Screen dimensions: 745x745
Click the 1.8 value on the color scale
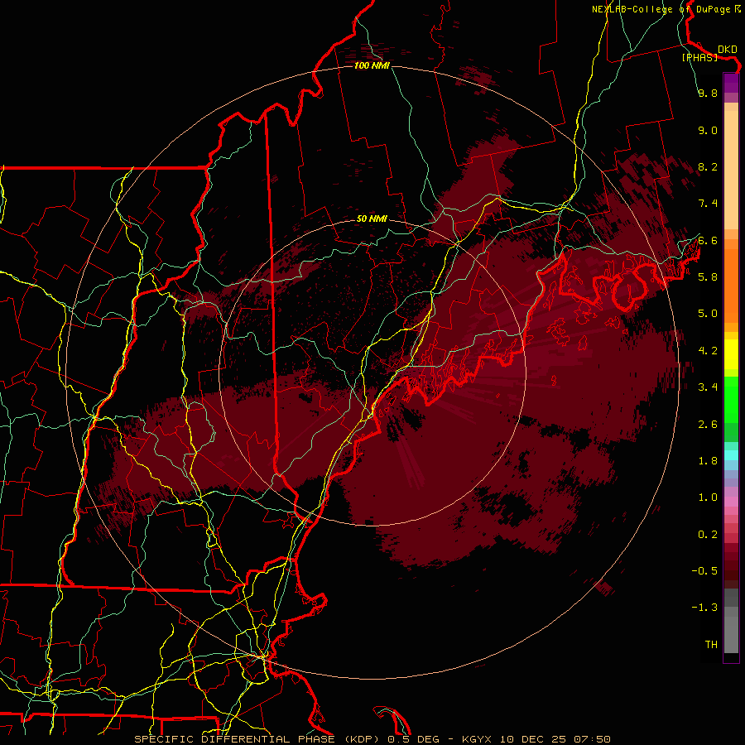coord(708,460)
